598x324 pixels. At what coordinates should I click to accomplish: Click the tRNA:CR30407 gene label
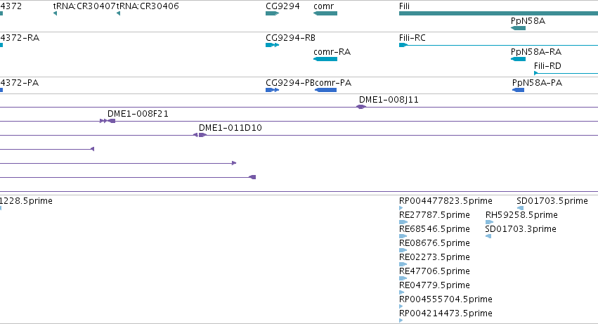point(84,6)
